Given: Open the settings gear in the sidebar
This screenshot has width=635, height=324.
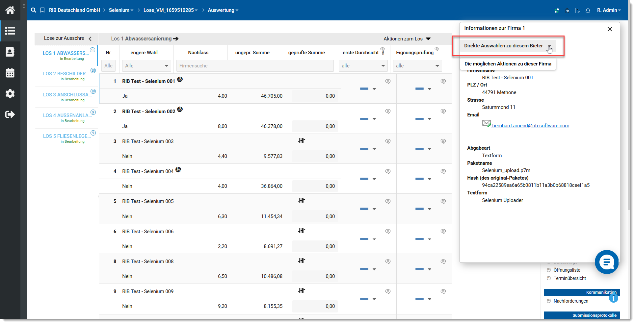Looking at the screenshot, I should click(x=10, y=94).
